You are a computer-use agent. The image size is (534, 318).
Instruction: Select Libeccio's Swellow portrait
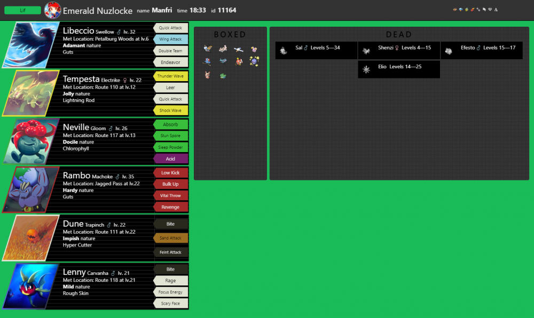point(31,45)
